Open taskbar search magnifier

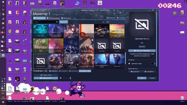pos(3,6)
